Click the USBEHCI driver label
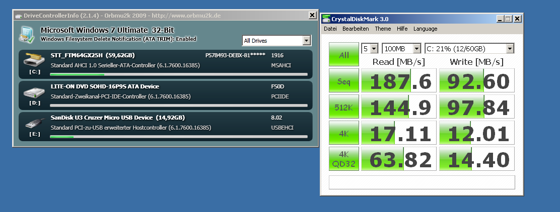The image size is (560, 212). coord(282,128)
